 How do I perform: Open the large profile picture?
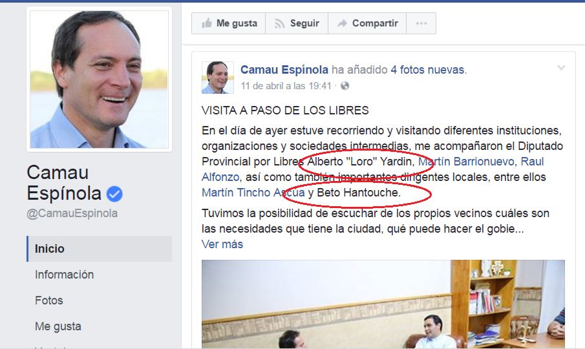100,79
